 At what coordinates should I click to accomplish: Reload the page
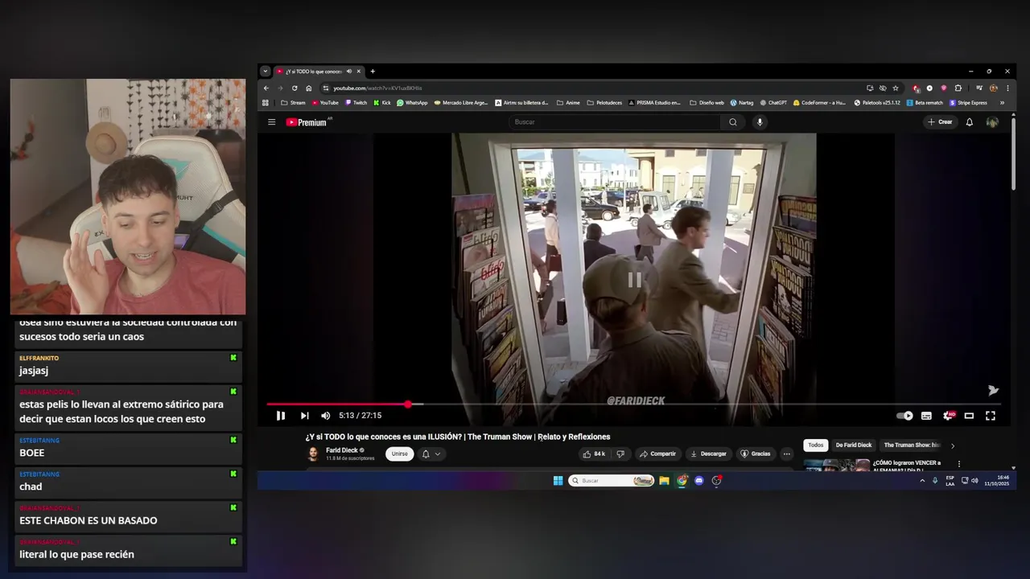(x=295, y=88)
